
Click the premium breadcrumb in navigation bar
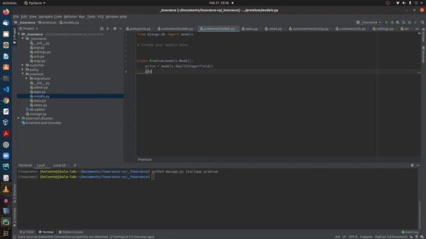[x=47, y=23]
